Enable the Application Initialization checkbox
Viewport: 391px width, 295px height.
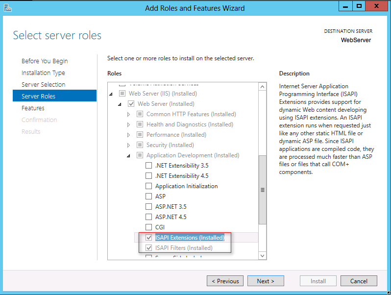pyautogui.click(x=149, y=186)
